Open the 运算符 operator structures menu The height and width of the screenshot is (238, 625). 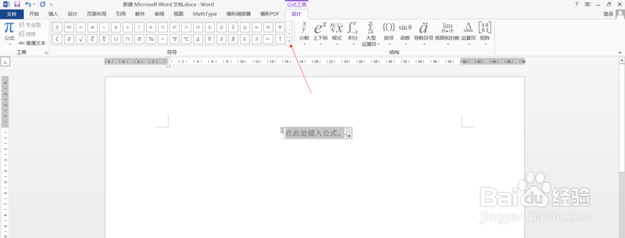tap(468, 34)
